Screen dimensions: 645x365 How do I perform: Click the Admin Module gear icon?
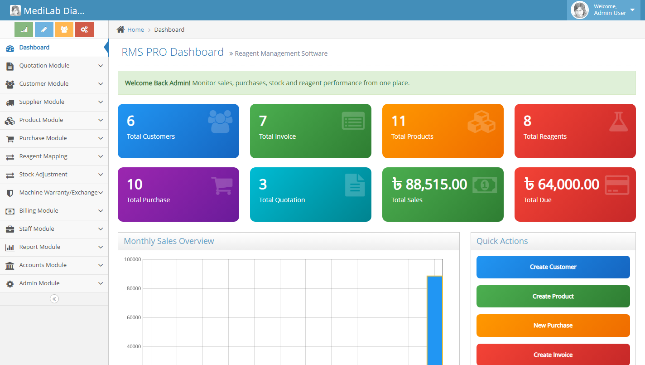10,284
